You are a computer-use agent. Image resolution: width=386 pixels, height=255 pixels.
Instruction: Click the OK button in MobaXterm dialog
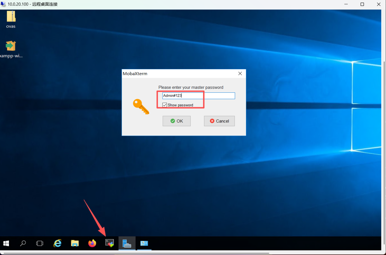177,121
